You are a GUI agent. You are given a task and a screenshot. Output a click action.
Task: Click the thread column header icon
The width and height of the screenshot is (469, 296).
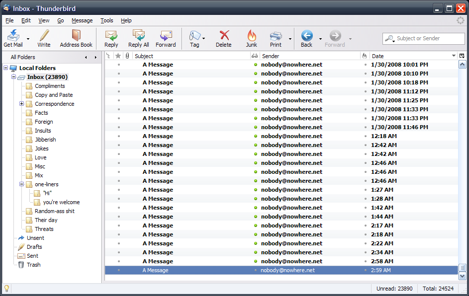tap(108, 56)
